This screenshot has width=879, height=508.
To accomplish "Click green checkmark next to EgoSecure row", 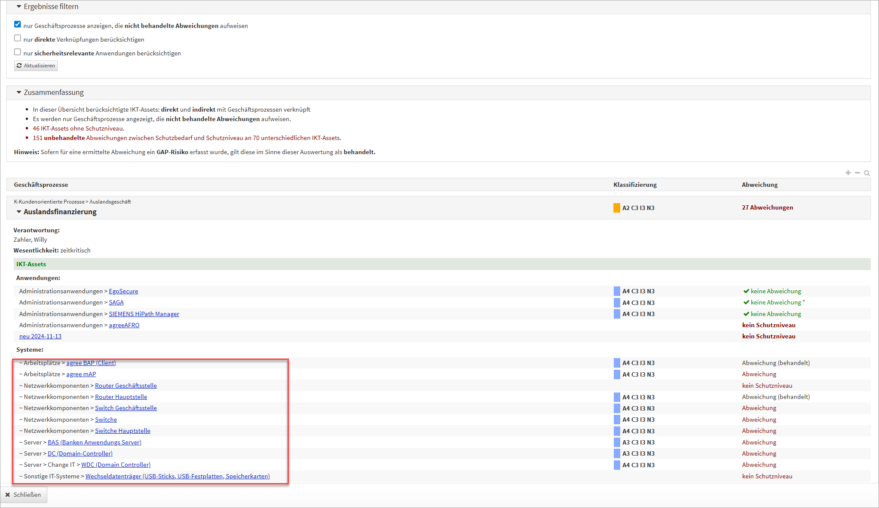I will [746, 291].
